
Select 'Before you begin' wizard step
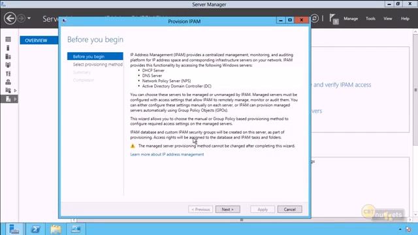pyautogui.click(x=95, y=57)
